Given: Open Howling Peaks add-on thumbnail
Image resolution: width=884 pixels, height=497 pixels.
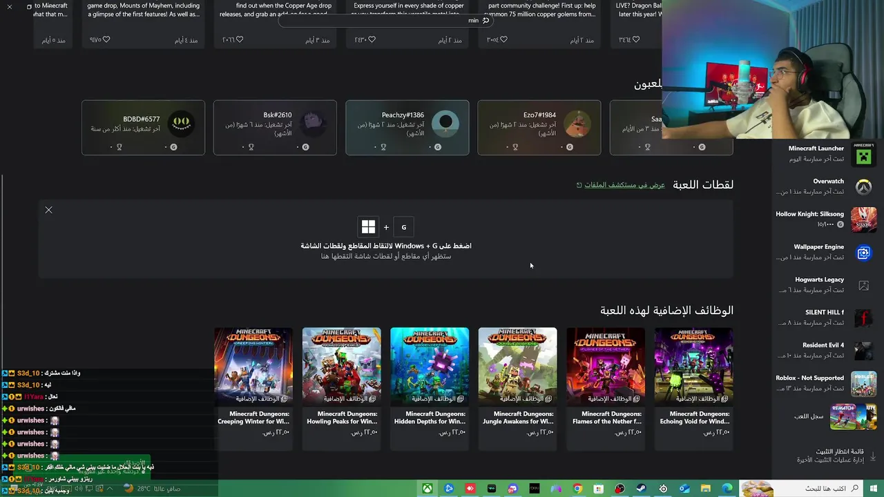Looking at the screenshot, I should pyautogui.click(x=341, y=366).
